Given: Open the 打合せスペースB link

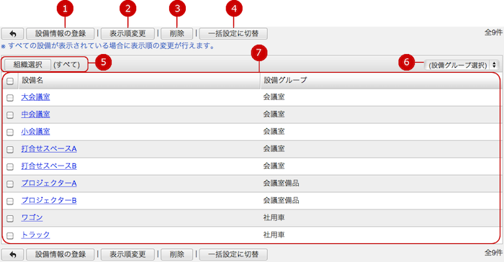Looking at the screenshot, I should (49, 166).
